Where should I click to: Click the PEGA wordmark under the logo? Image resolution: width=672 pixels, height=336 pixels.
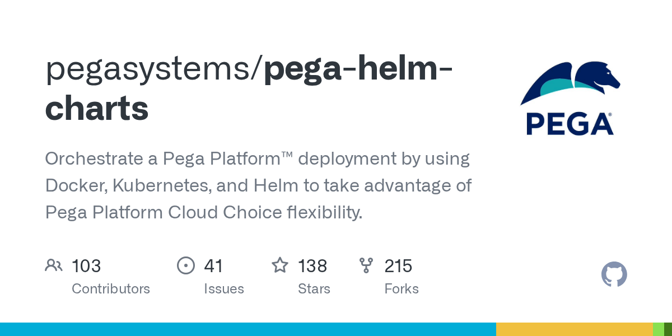pyautogui.click(x=569, y=124)
